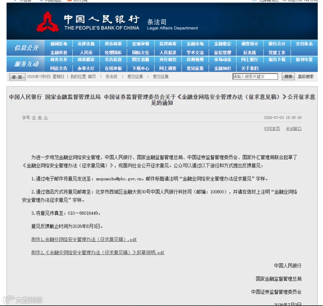Open 报告下载 menu item

(277, 60)
